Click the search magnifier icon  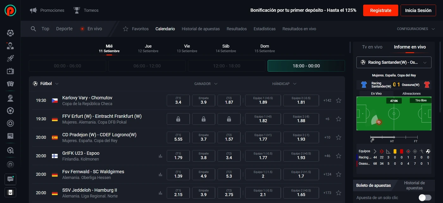click(33, 29)
